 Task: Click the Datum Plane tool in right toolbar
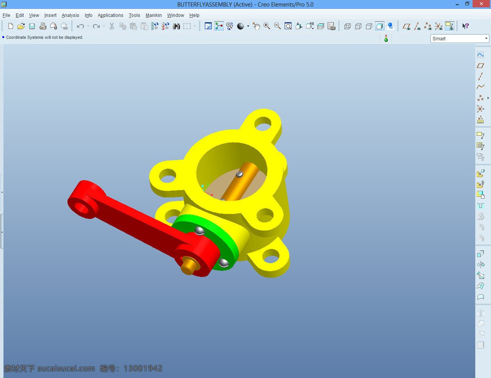click(480, 66)
